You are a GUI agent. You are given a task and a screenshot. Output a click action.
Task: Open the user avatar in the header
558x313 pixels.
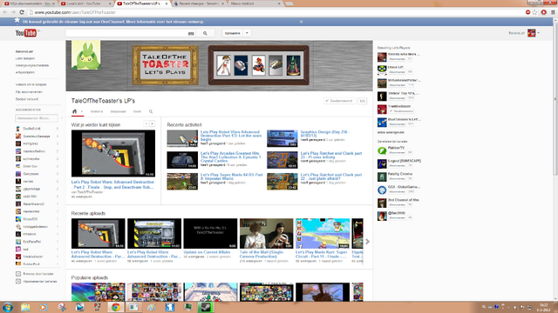[x=532, y=33]
